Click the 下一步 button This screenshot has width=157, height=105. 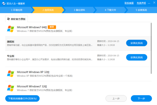[x=141, y=98]
